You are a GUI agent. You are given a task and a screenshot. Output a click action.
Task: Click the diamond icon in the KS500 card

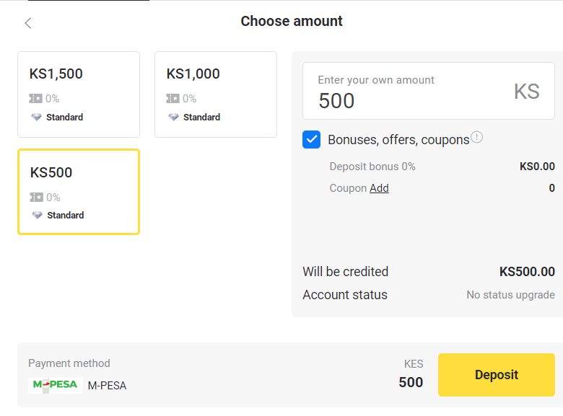click(x=37, y=216)
